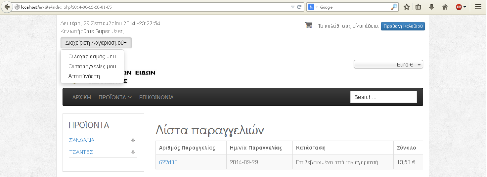Open the Euro € currency selector
Viewport: 487px width, 177px height.
(x=388, y=65)
